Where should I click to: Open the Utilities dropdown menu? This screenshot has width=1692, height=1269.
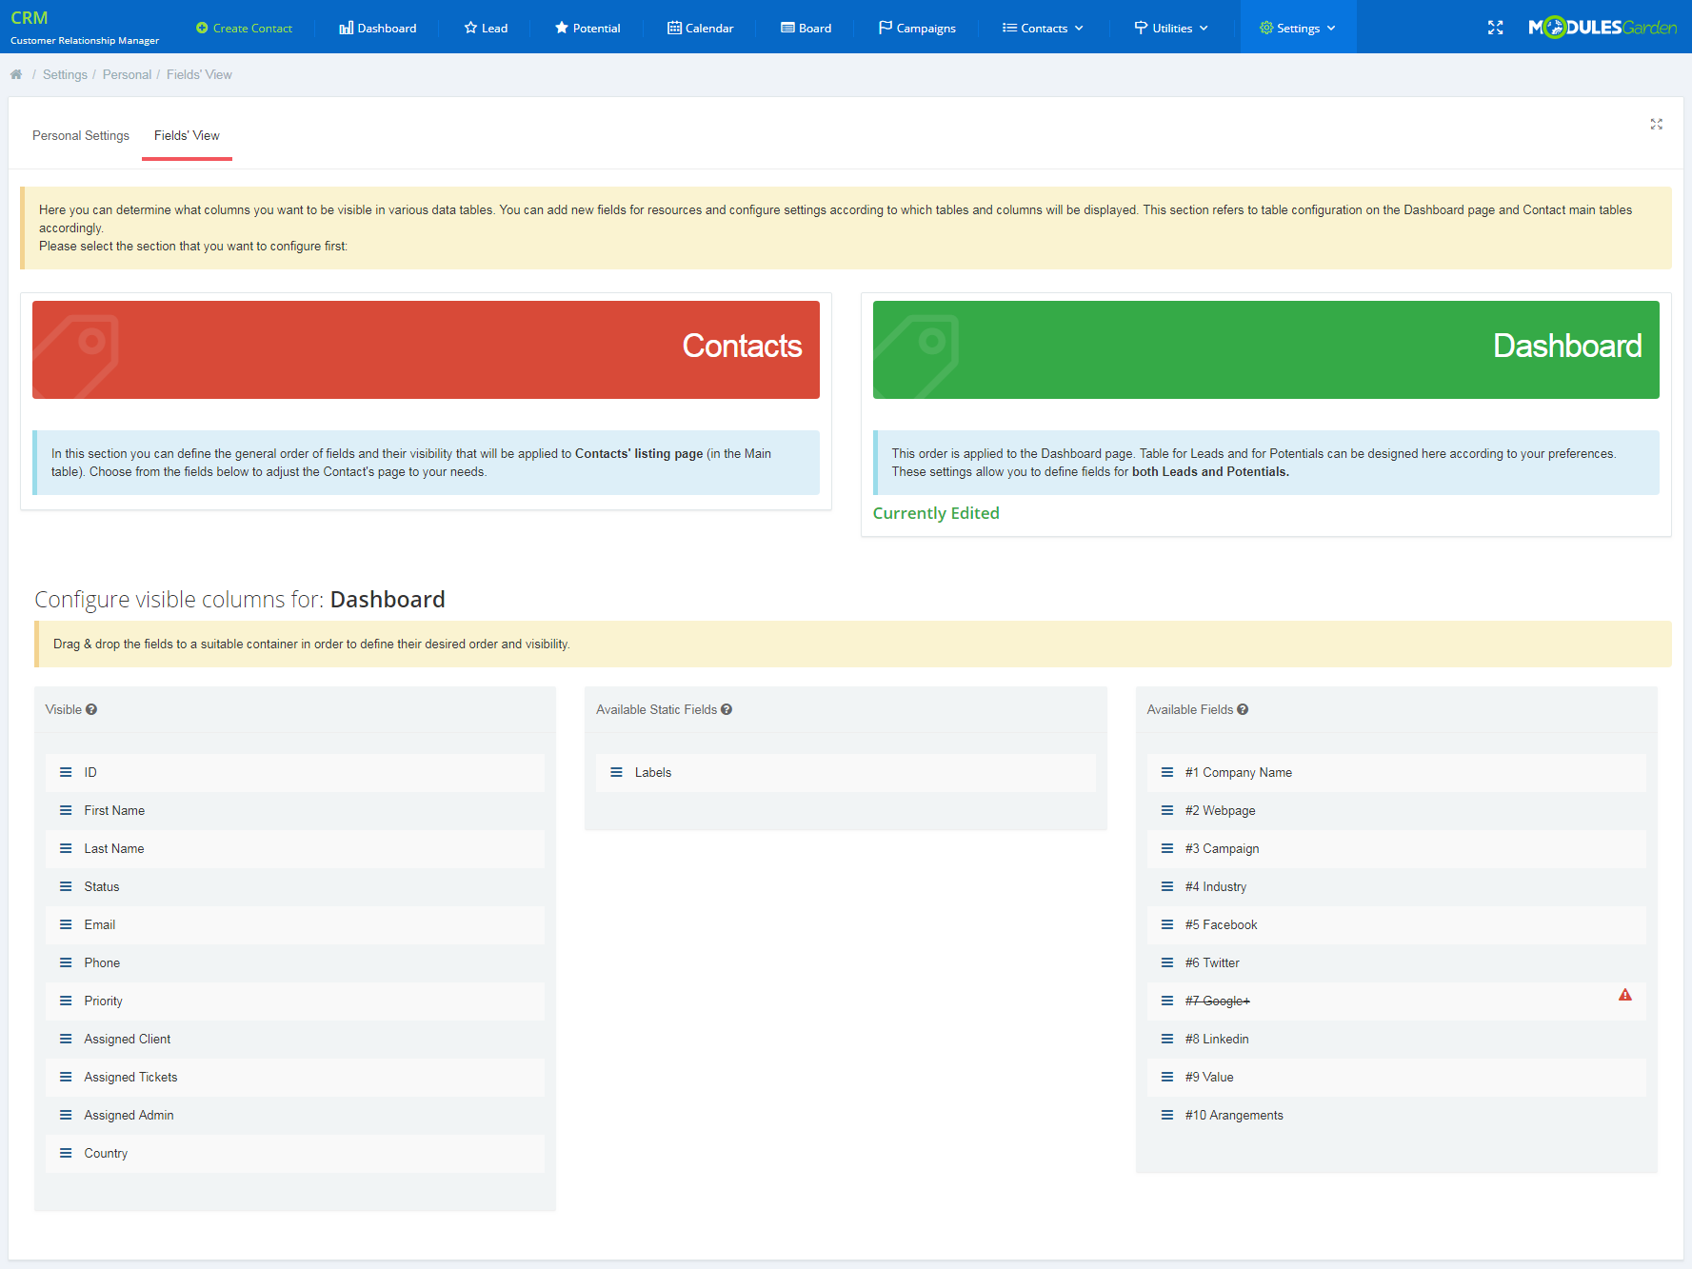(x=1171, y=28)
